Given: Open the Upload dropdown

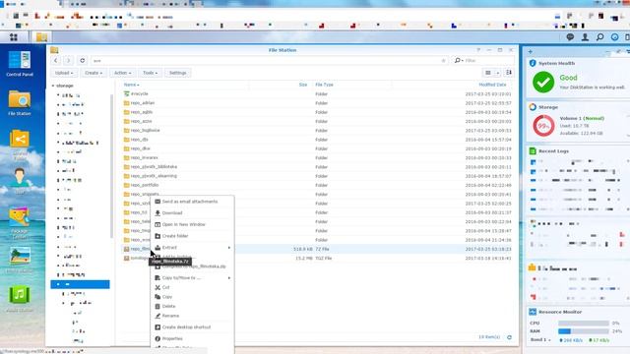Looking at the screenshot, I should point(64,73).
